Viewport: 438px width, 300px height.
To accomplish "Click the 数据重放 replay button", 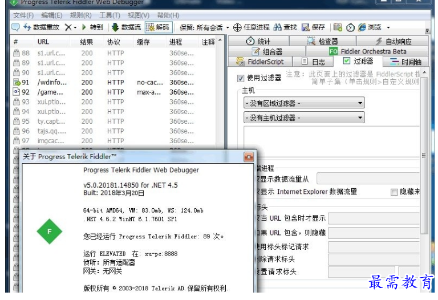I will (x=41, y=27).
